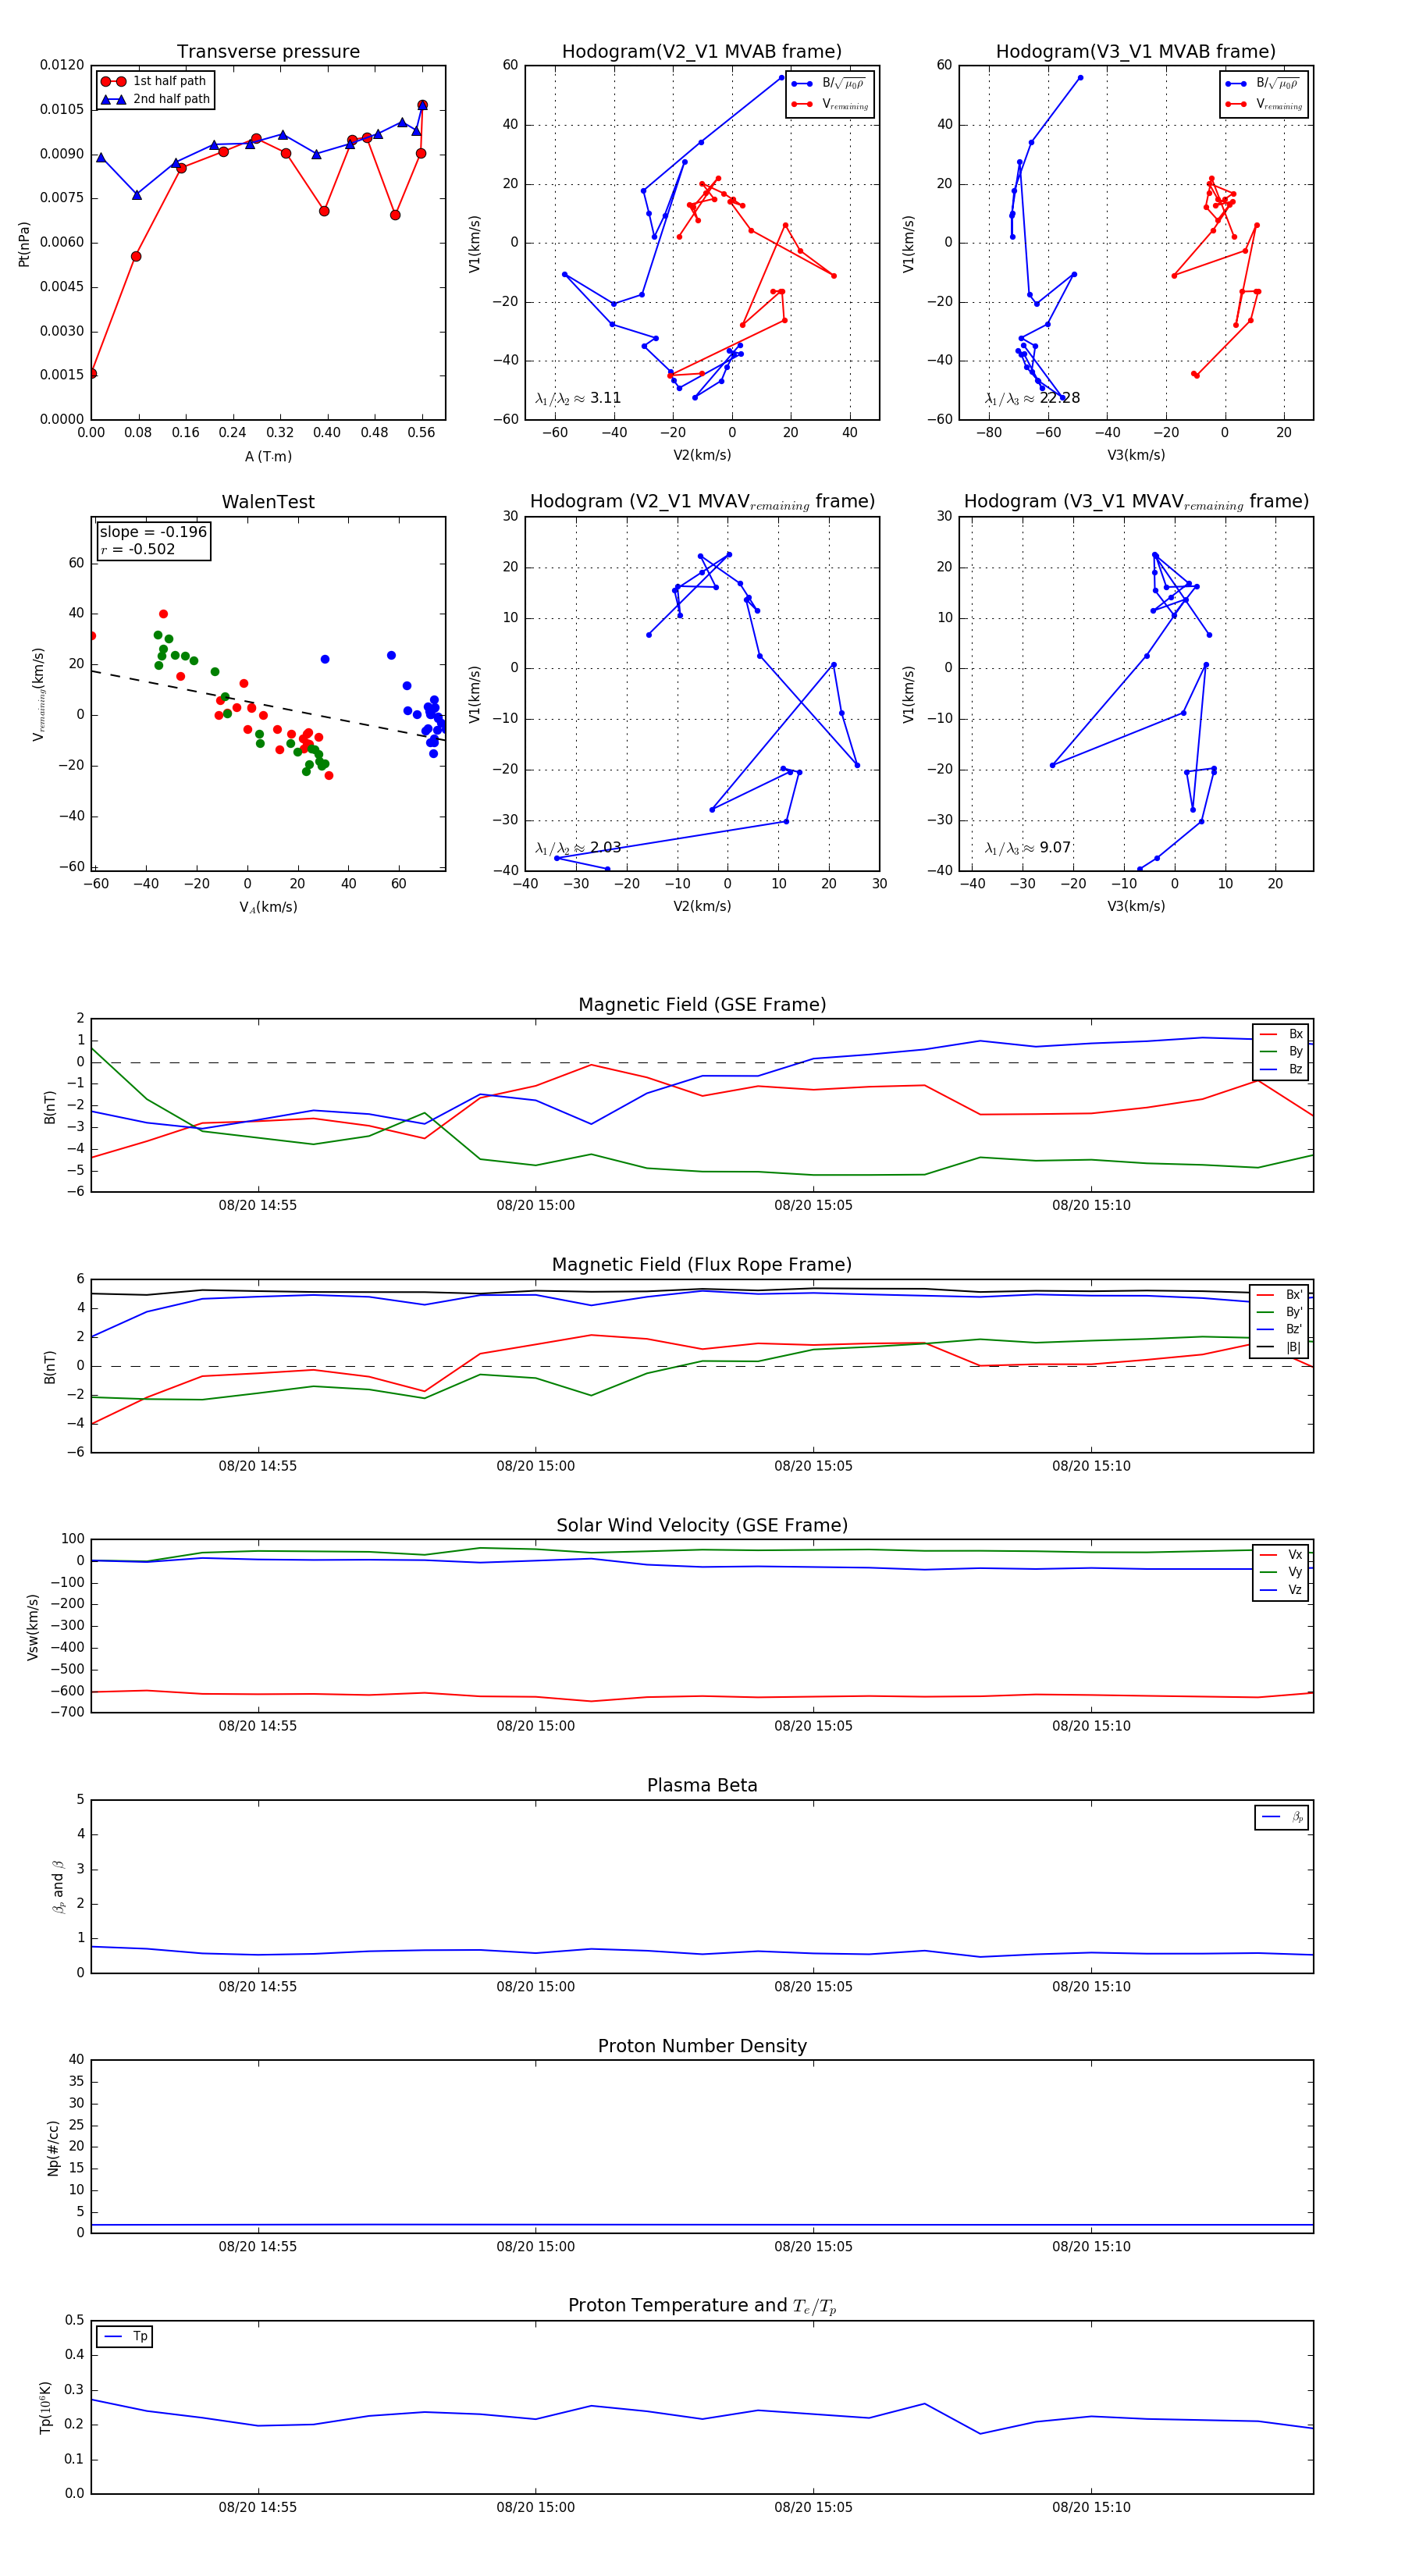Click the "Hodogram (V2_V1 MVAV remaining frame)" title

tap(702, 502)
